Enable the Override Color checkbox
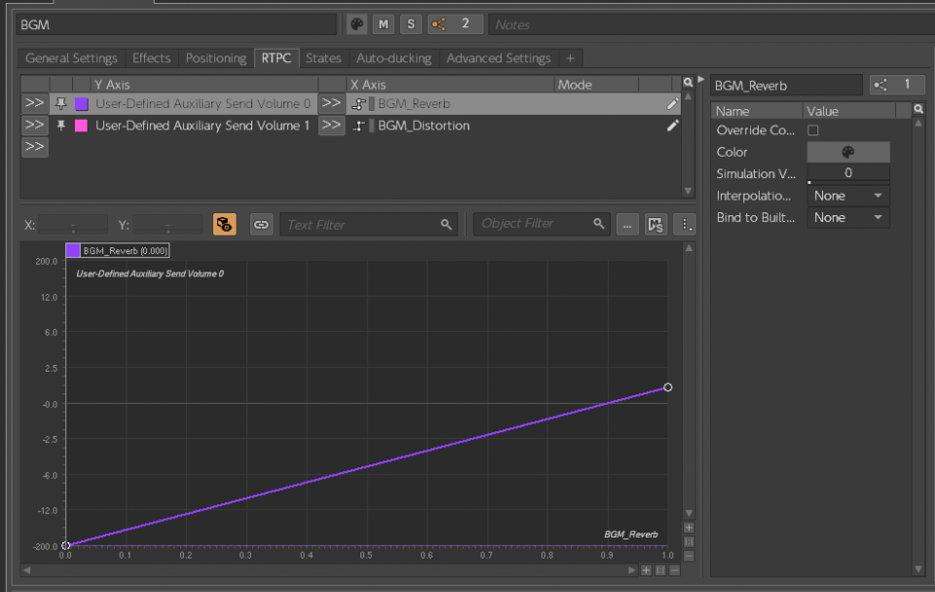Image resolution: width=935 pixels, height=592 pixels. point(813,130)
